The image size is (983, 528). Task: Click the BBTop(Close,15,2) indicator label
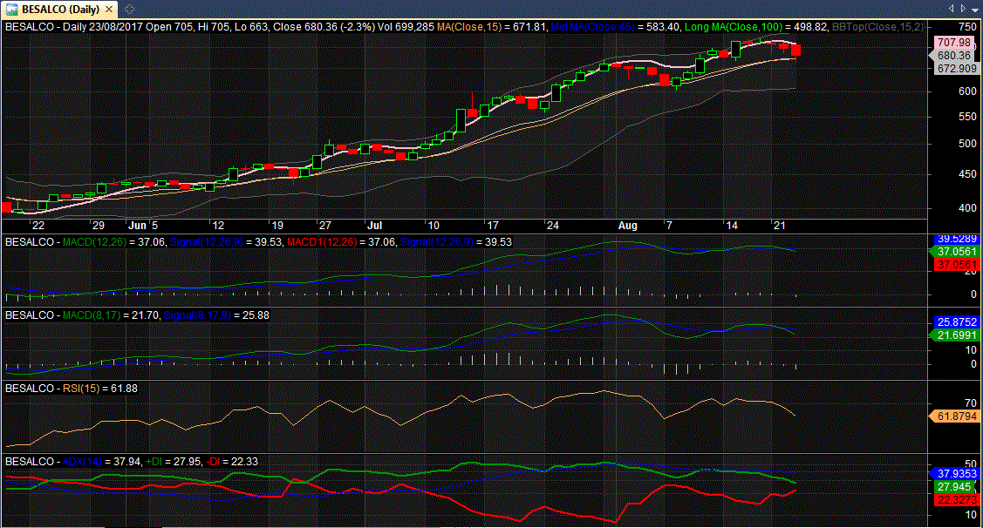(877, 27)
